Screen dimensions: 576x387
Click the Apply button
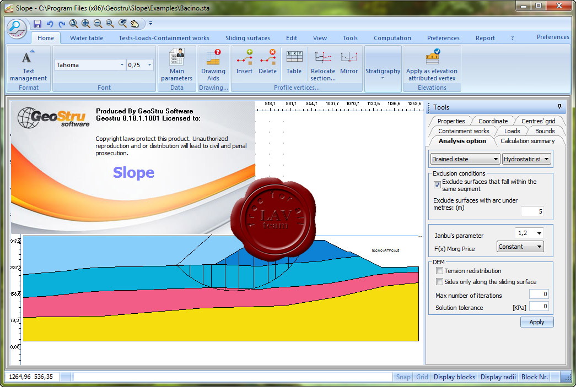pos(537,322)
